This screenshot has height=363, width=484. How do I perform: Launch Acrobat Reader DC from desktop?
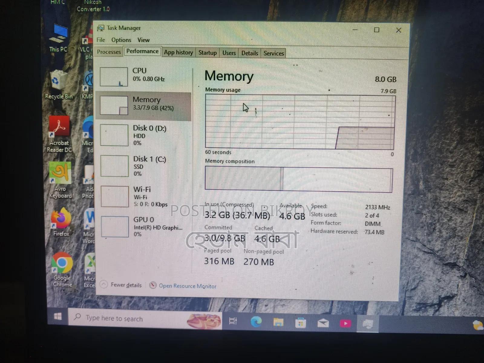(x=59, y=134)
